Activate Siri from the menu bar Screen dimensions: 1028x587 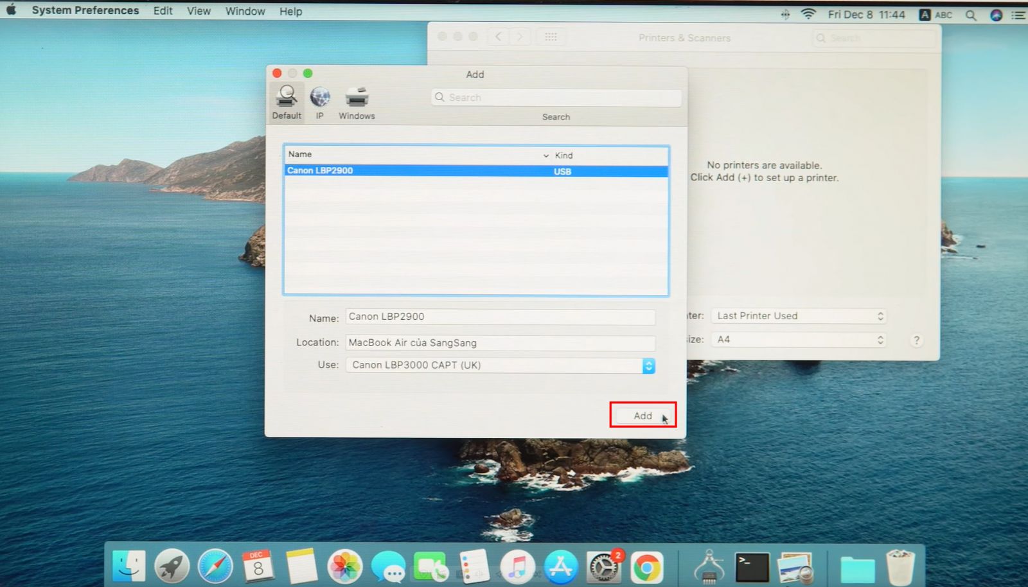(996, 15)
